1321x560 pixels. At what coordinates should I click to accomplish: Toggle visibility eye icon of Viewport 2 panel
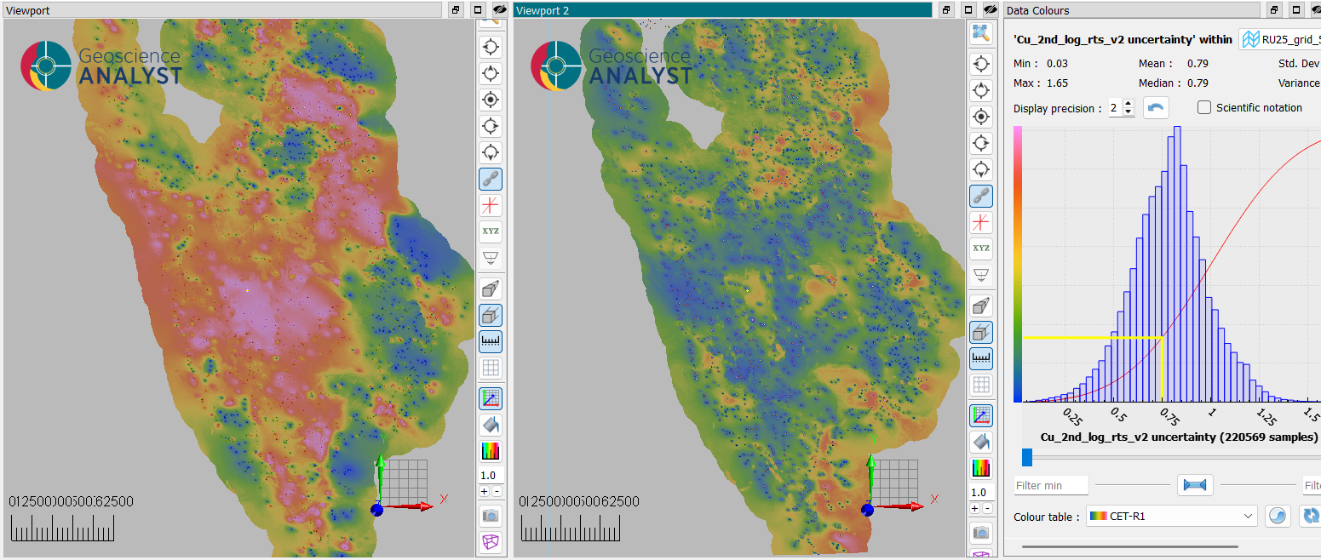tap(991, 10)
